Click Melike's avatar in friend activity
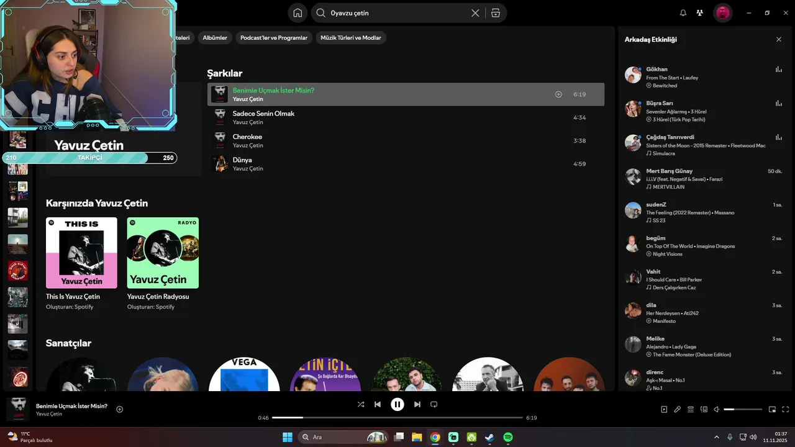 point(633,344)
